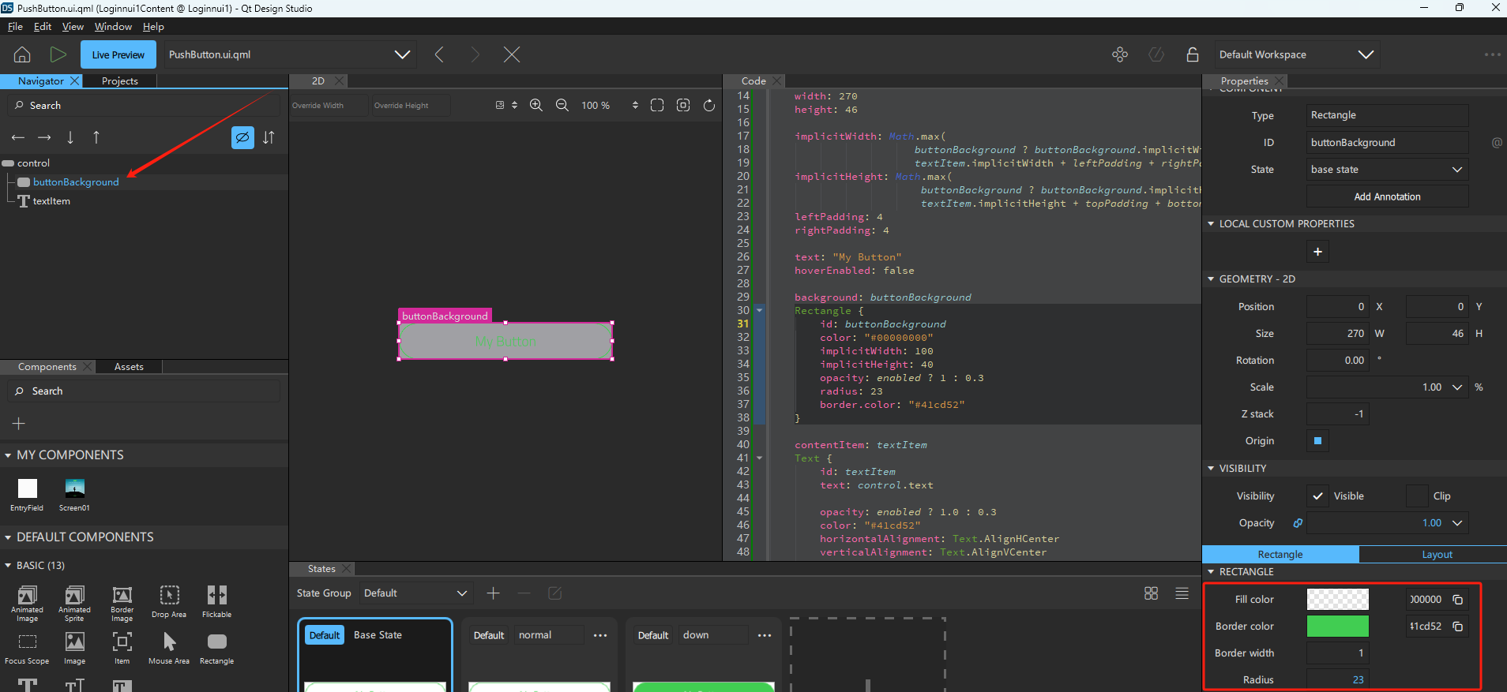Select textItem in the Navigator tree
The width and height of the screenshot is (1507, 692).
(51, 201)
